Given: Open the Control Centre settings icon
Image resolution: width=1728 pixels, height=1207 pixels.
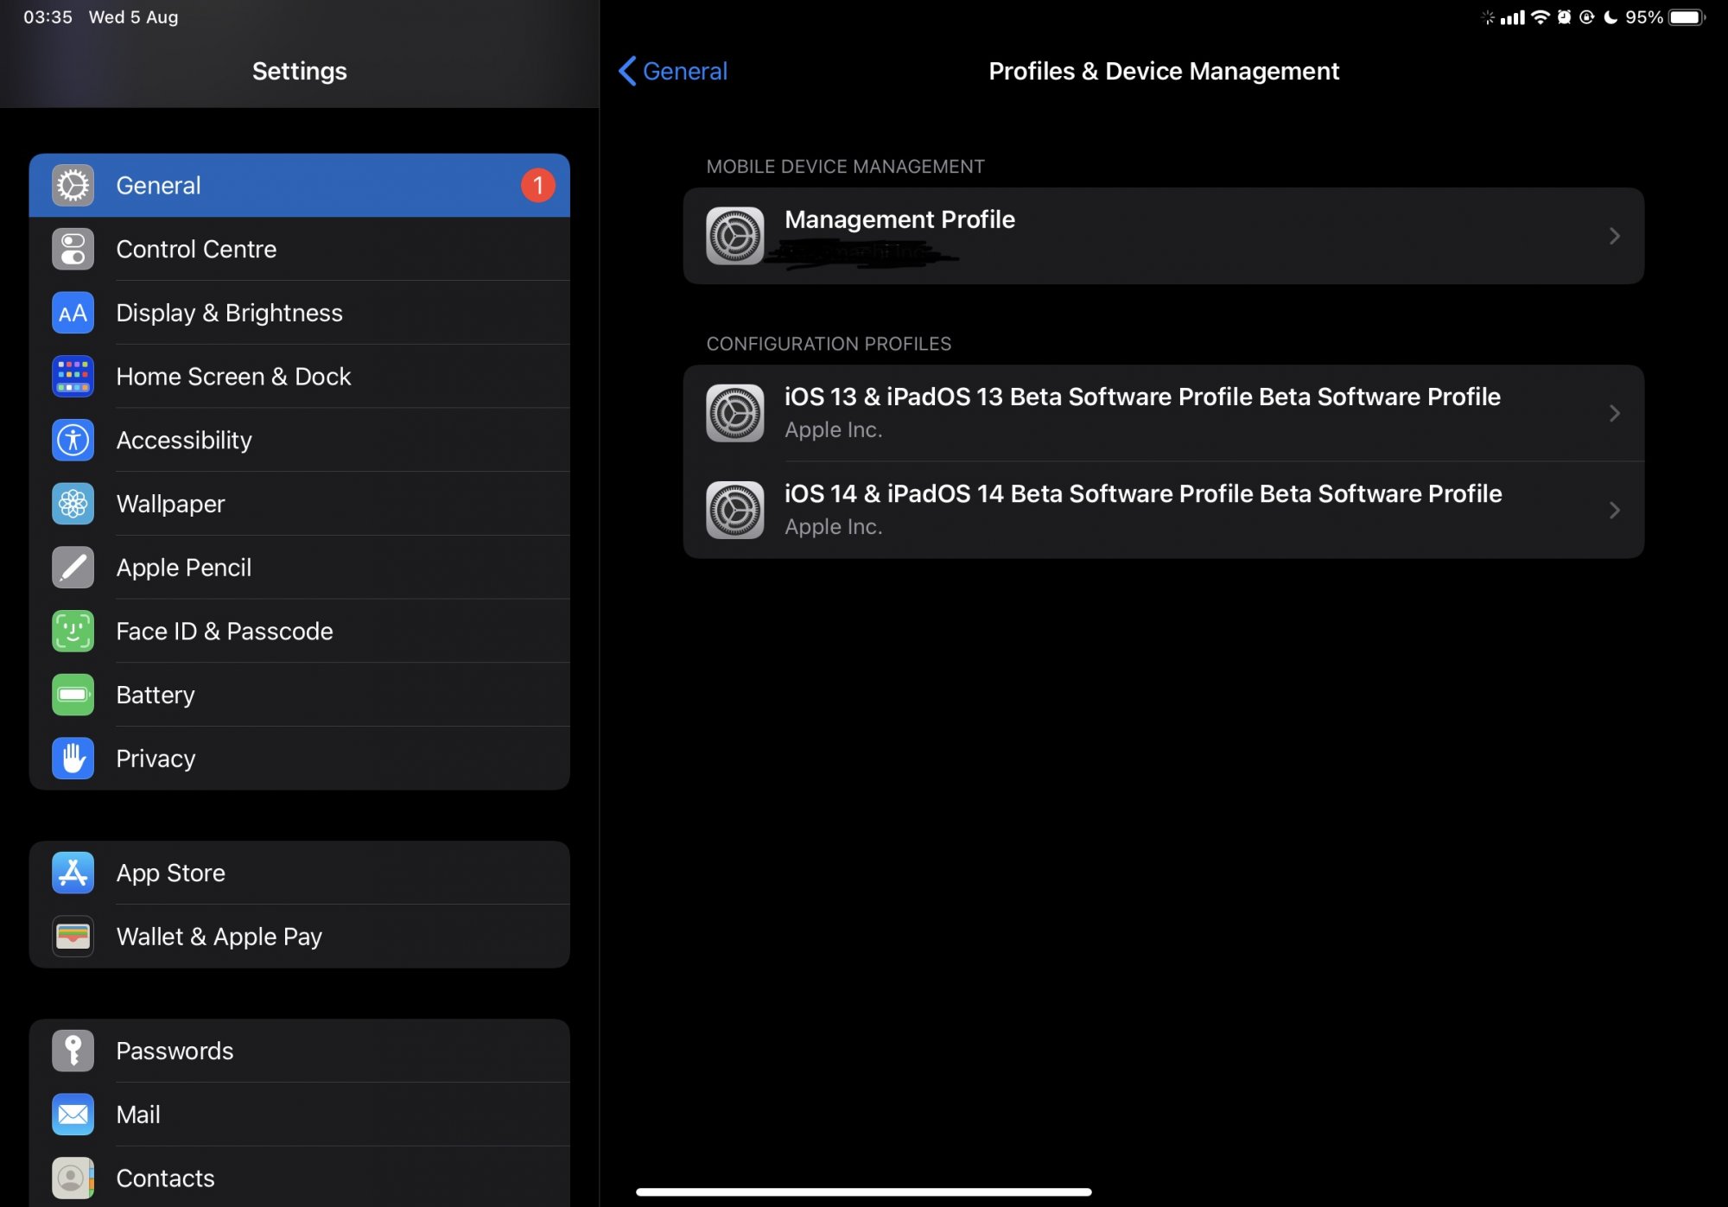Looking at the screenshot, I should [x=73, y=249].
